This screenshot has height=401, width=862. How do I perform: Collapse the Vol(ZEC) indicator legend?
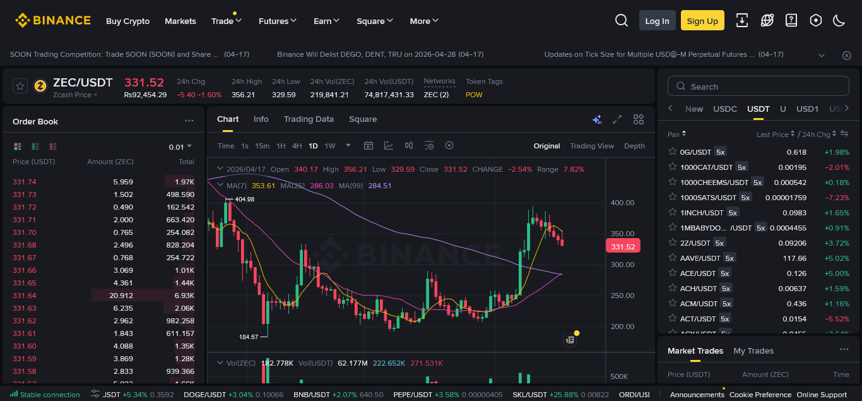click(220, 362)
